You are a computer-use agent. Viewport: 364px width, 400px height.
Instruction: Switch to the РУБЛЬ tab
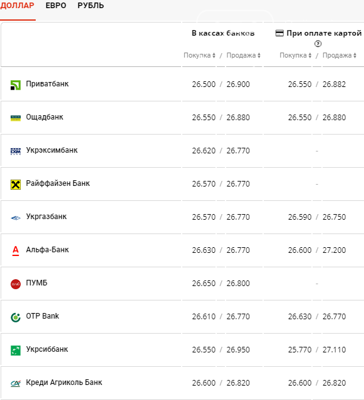91,6
